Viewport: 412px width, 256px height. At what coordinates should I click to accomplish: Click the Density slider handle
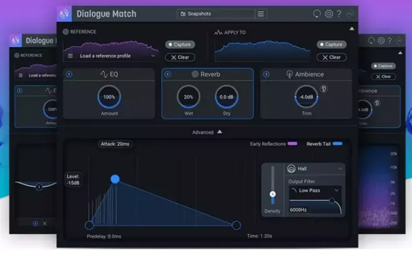pyautogui.click(x=273, y=194)
